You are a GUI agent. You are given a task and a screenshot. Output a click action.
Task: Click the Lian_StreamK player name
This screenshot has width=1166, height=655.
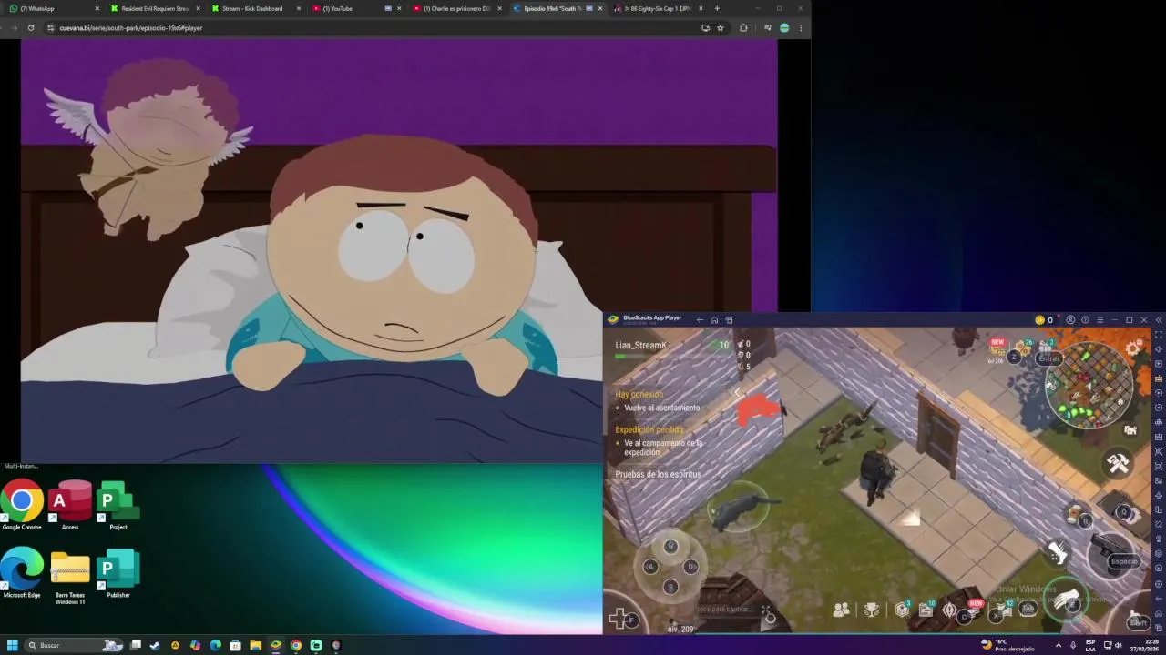pyautogui.click(x=640, y=345)
